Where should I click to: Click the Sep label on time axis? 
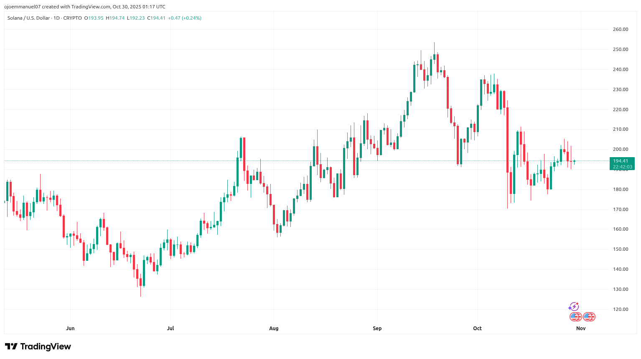tap(377, 328)
